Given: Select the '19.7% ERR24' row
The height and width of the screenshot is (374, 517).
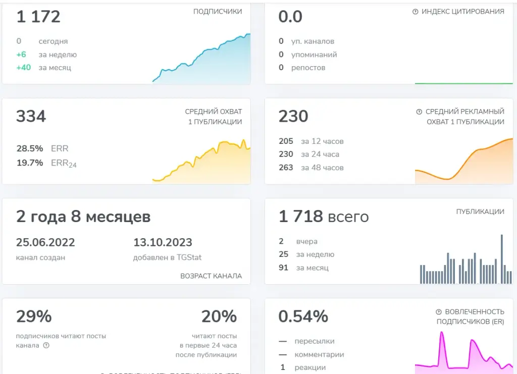Looking at the screenshot, I should 46,163.
